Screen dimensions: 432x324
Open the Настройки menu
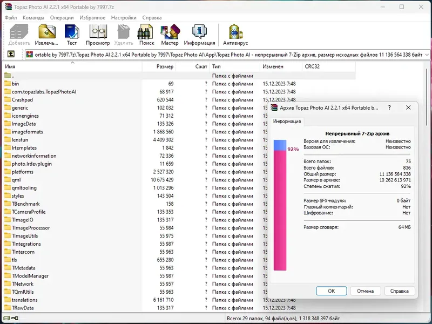point(125,17)
